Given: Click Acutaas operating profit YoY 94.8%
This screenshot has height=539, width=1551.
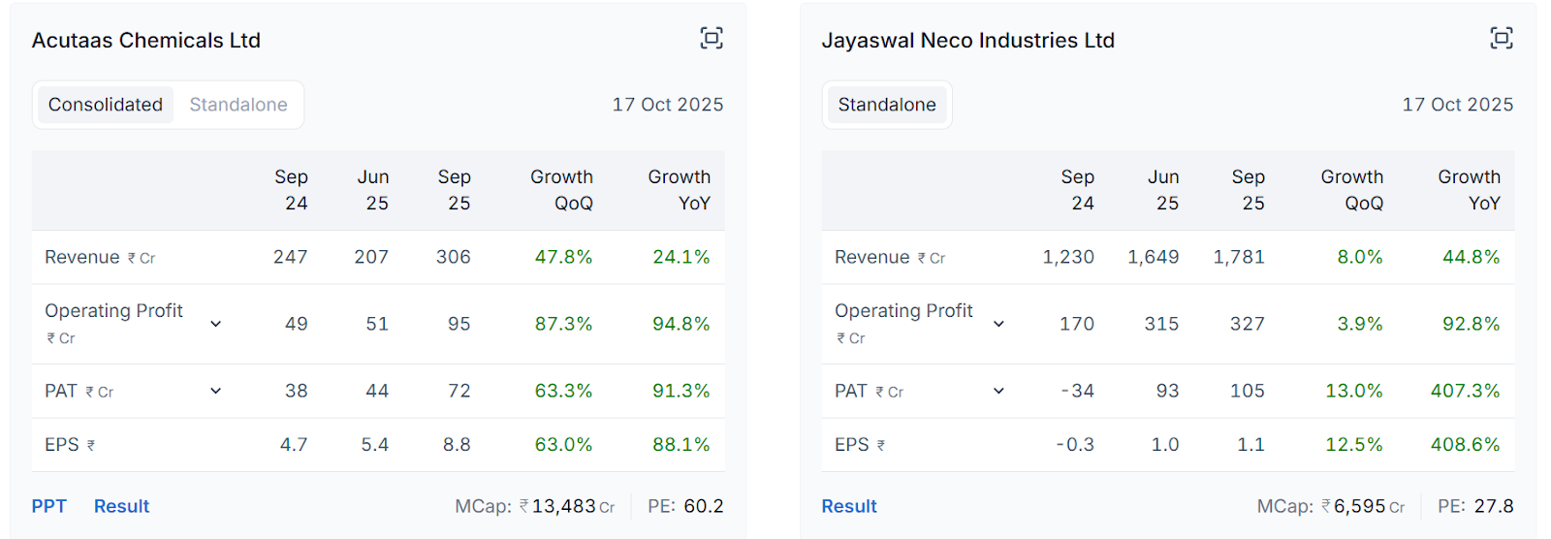Looking at the screenshot, I should click(681, 324).
